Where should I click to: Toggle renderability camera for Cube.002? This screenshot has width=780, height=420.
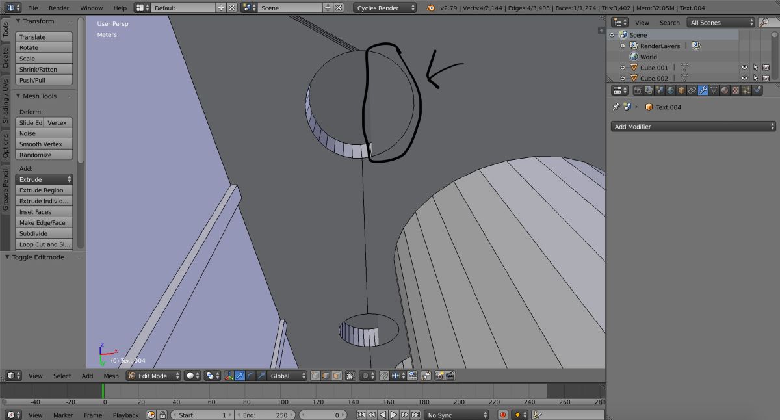point(766,78)
